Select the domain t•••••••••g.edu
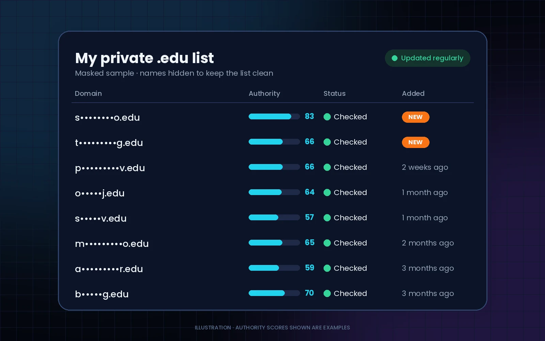This screenshot has width=545, height=341. coord(109,143)
